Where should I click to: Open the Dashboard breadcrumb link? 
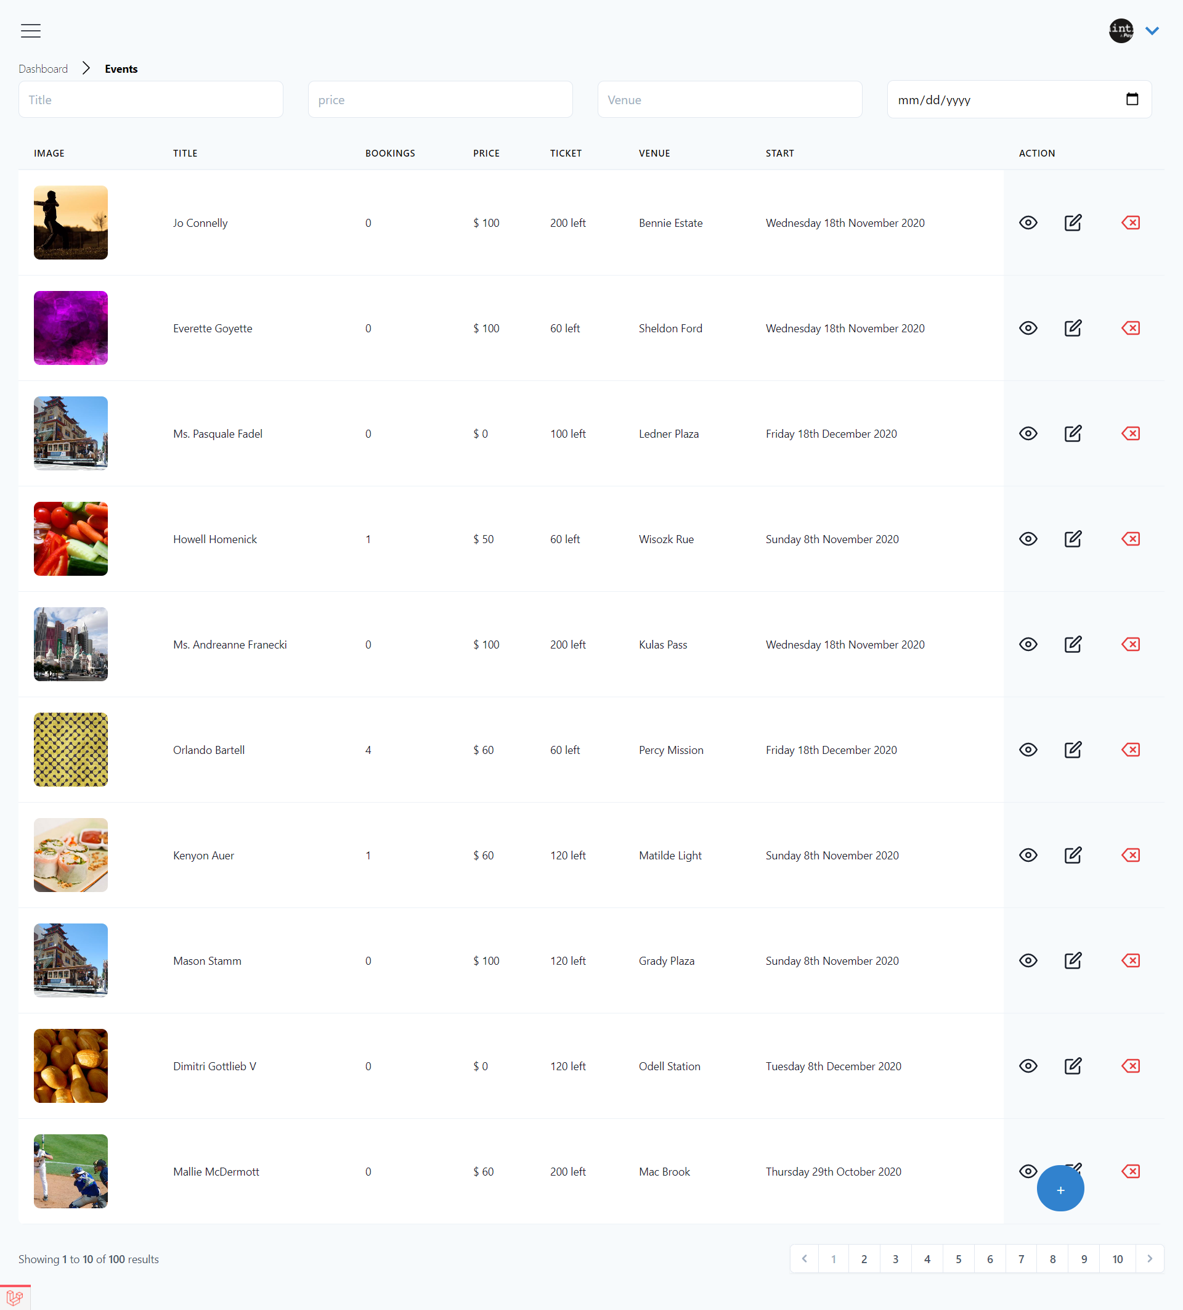(x=43, y=69)
